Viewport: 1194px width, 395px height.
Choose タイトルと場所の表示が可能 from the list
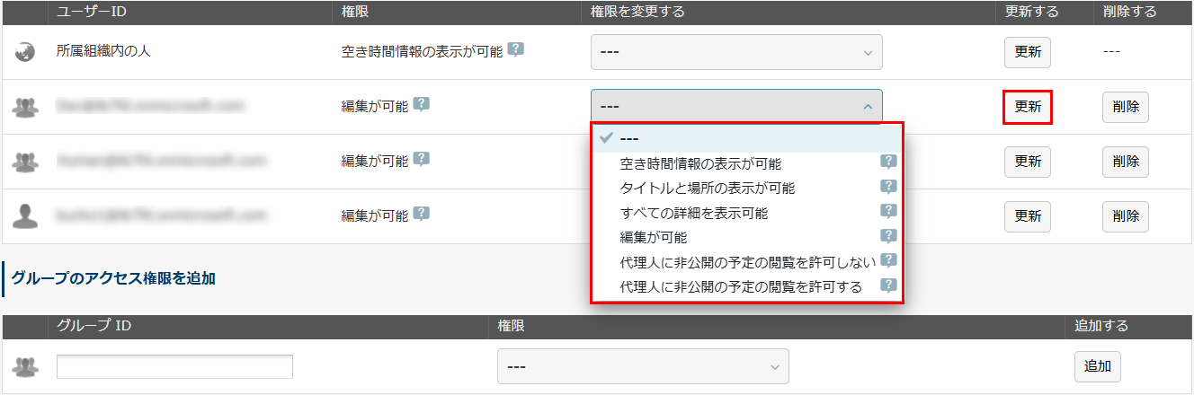click(746, 189)
